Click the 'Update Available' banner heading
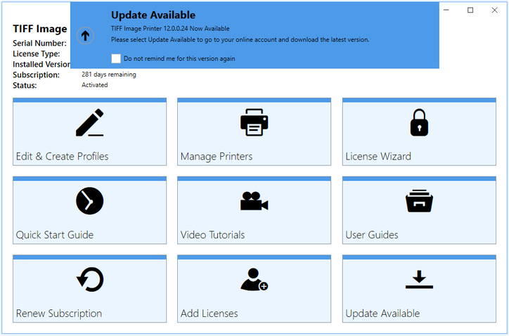This screenshot has width=509, height=336. (153, 15)
